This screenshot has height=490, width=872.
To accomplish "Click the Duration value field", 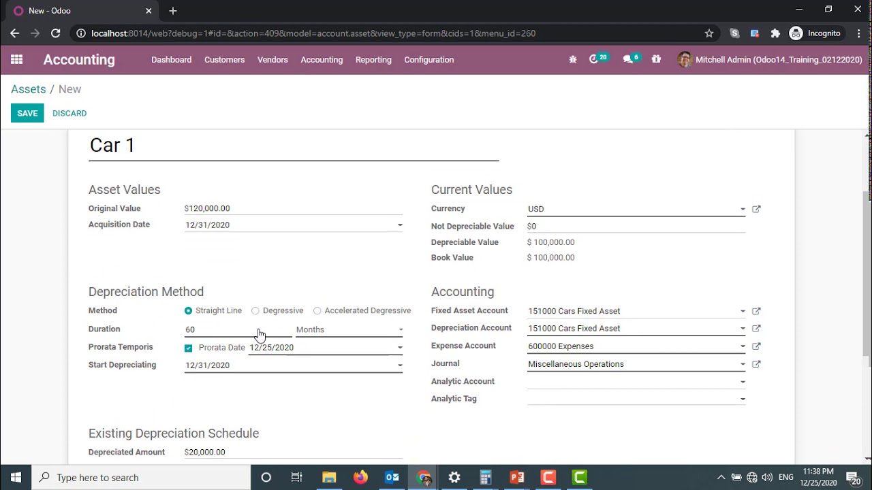I will (238, 329).
